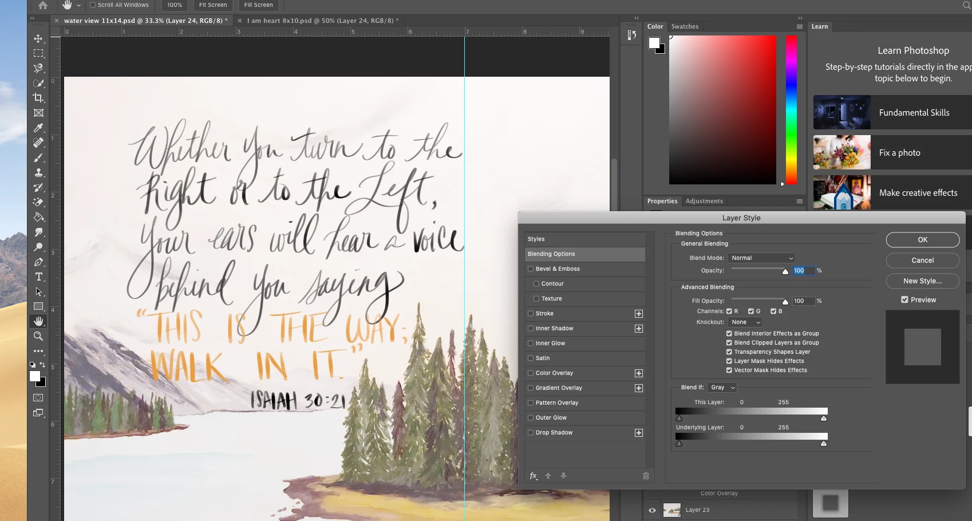Enable the Stroke effect checkbox
Viewport: 972px width, 521px height.
(x=531, y=314)
